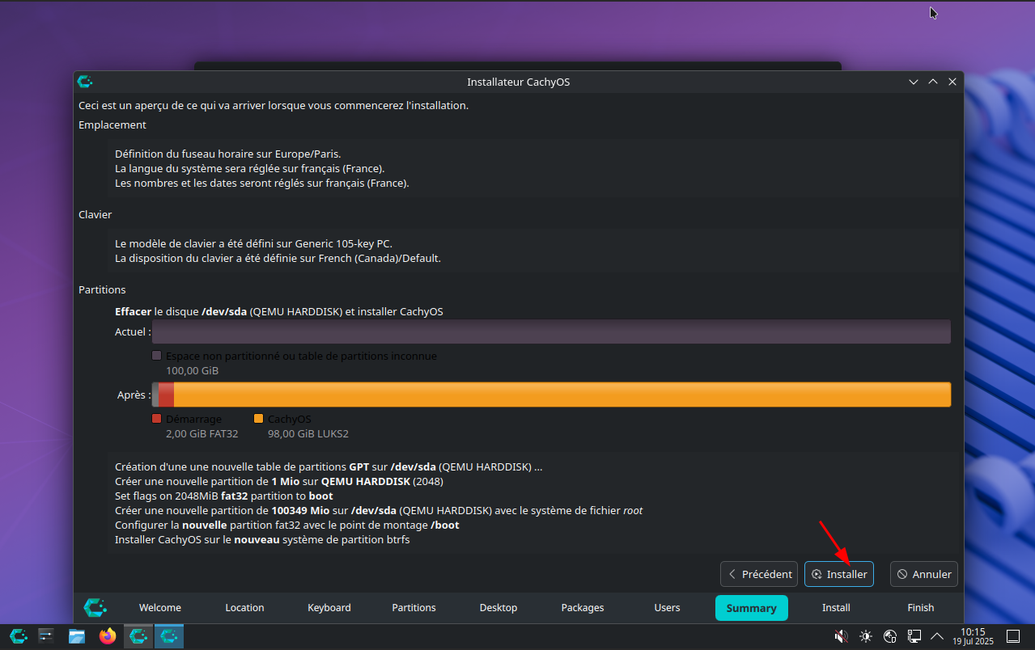Go back with the Précédent button
Image resolution: width=1035 pixels, height=650 pixels.
758,574
